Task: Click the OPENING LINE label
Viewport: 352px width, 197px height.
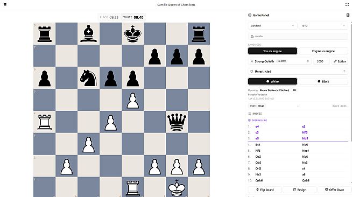Action: coord(257,120)
